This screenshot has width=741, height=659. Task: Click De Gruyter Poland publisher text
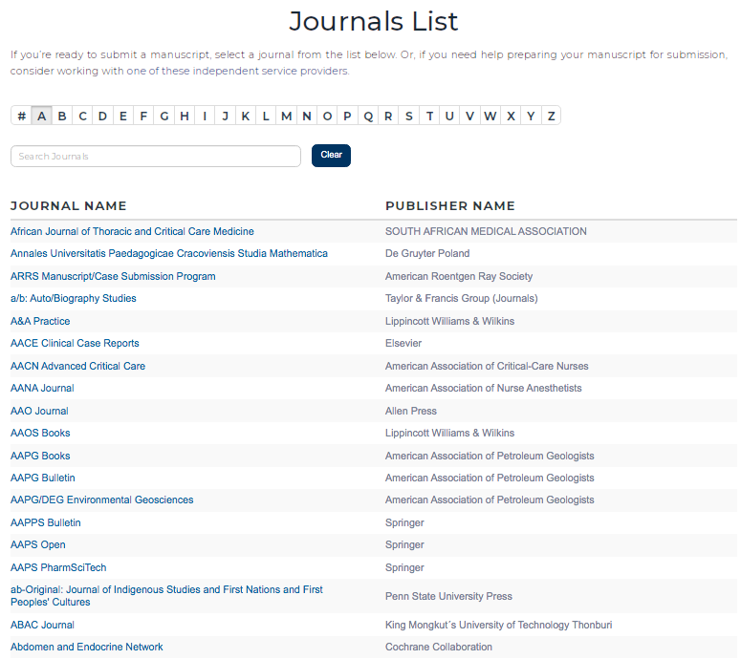427,253
